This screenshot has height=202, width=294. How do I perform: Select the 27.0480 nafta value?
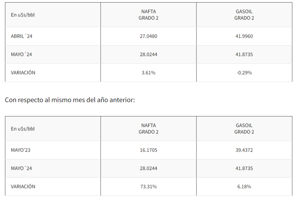[x=148, y=36]
